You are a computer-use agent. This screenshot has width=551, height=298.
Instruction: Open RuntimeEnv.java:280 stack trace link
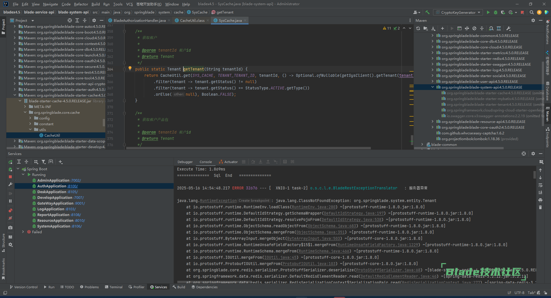tap(314, 207)
